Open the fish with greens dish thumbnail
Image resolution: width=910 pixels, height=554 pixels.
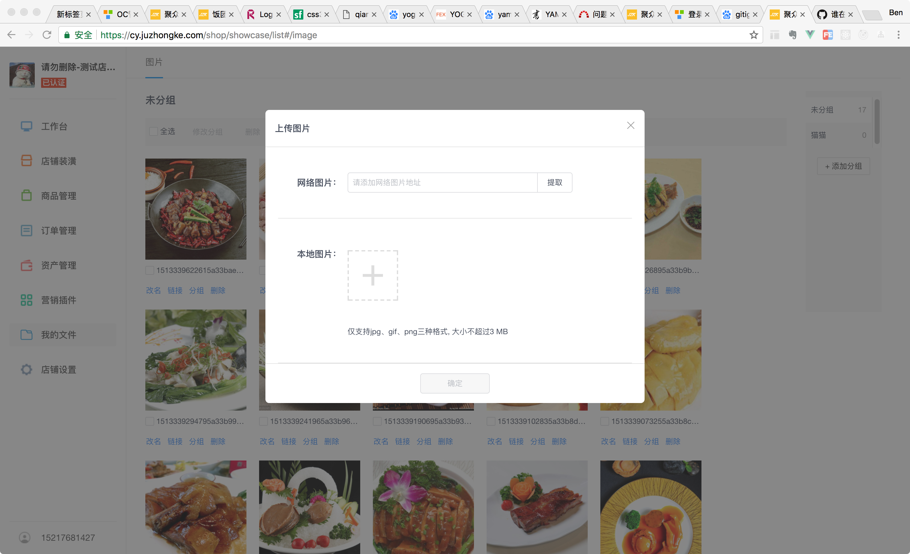[x=196, y=360]
